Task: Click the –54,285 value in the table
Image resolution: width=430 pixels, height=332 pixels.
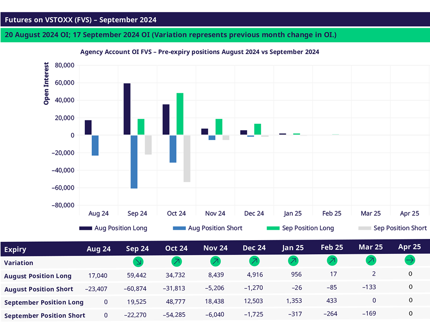Action: click(176, 314)
